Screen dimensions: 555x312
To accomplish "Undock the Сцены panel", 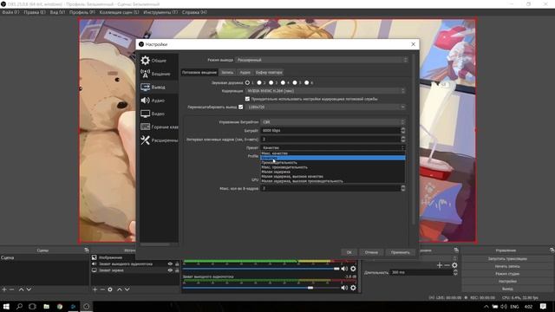I will coord(87,250).
